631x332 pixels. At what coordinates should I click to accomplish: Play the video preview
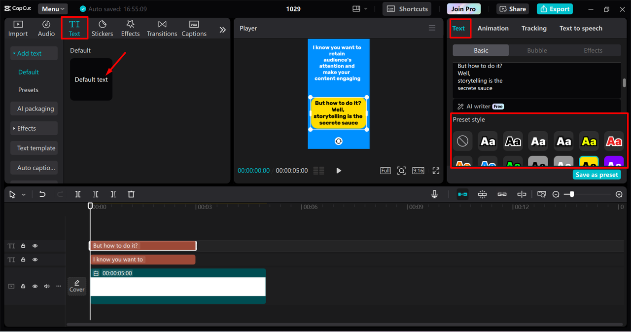pos(339,171)
